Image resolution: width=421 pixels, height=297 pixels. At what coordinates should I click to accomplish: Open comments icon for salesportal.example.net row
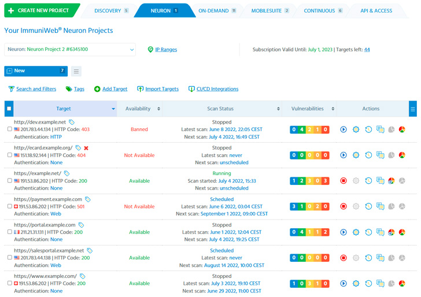(380, 258)
